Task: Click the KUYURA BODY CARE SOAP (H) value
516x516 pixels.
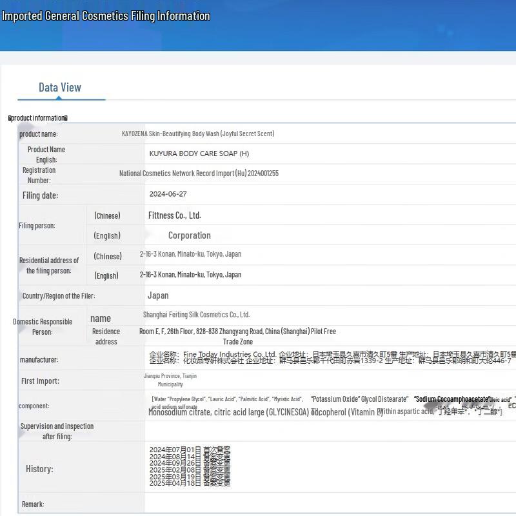Action: click(x=199, y=154)
